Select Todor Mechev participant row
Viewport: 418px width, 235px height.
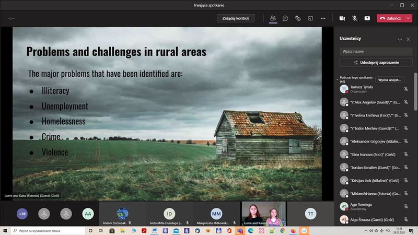[375, 128]
